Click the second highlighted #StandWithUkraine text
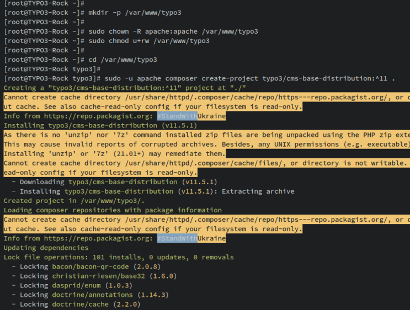This screenshot has height=310, width=410. (177, 238)
